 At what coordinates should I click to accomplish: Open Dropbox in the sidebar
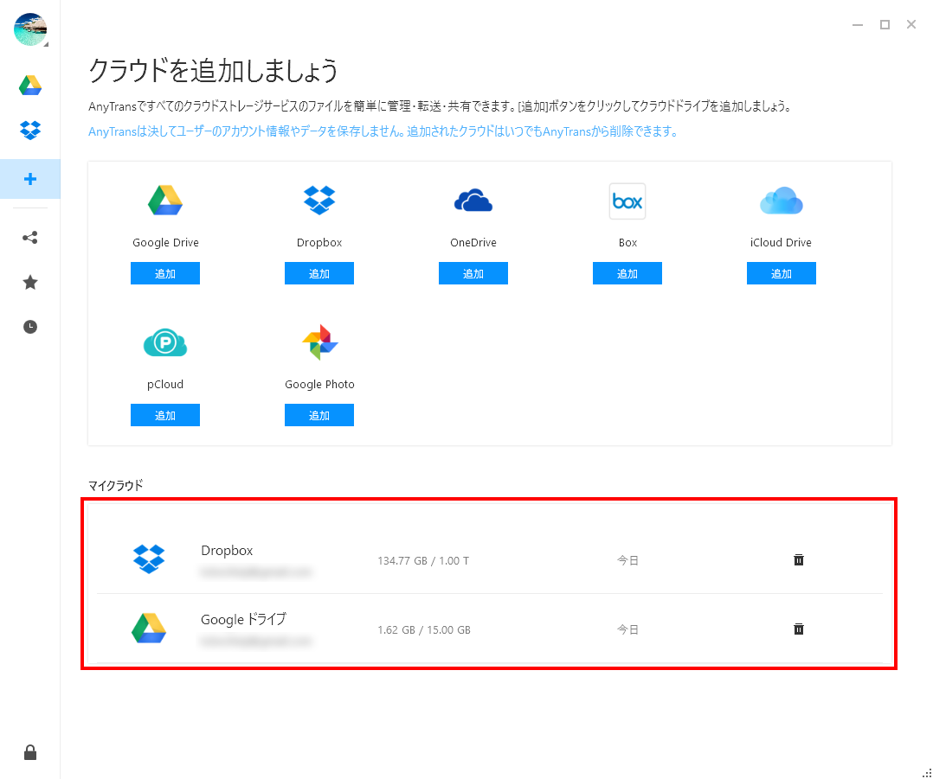pos(29,131)
